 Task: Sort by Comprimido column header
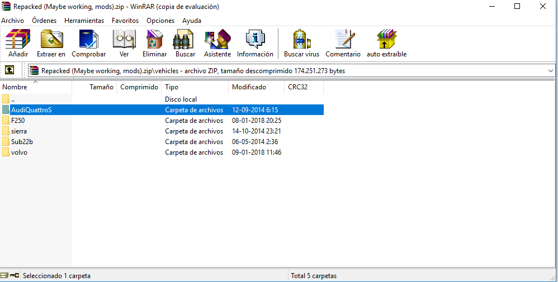point(139,87)
